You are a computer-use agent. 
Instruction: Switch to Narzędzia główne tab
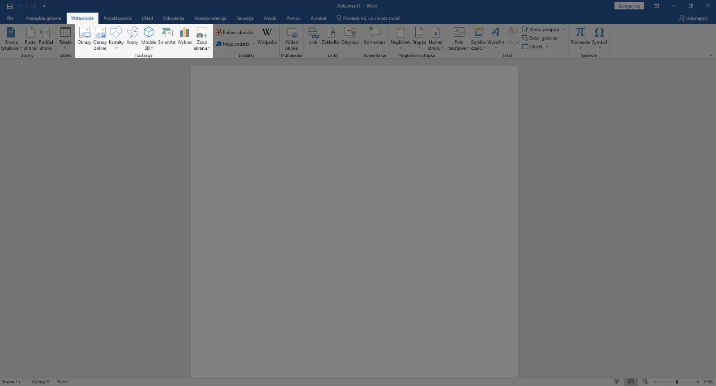pyautogui.click(x=43, y=18)
